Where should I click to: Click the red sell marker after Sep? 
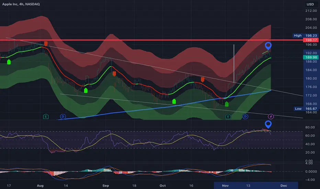(x=114, y=74)
